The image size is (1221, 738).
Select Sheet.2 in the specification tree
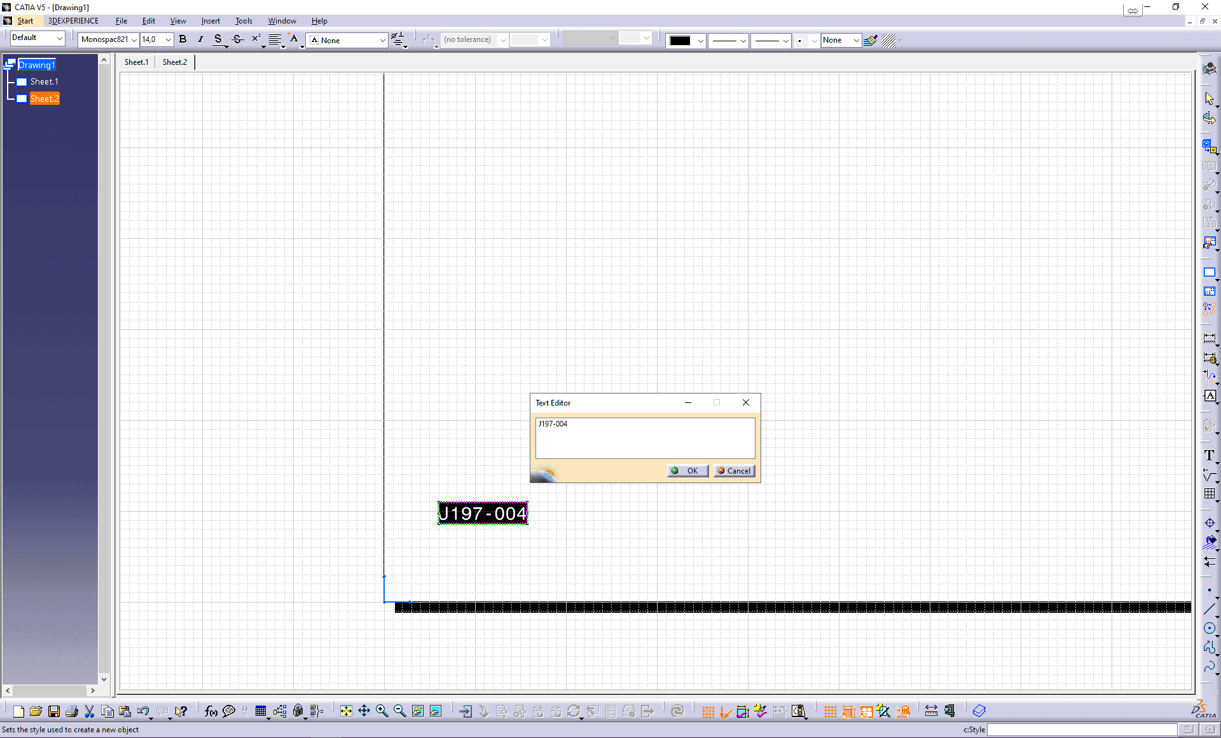point(45,99)
